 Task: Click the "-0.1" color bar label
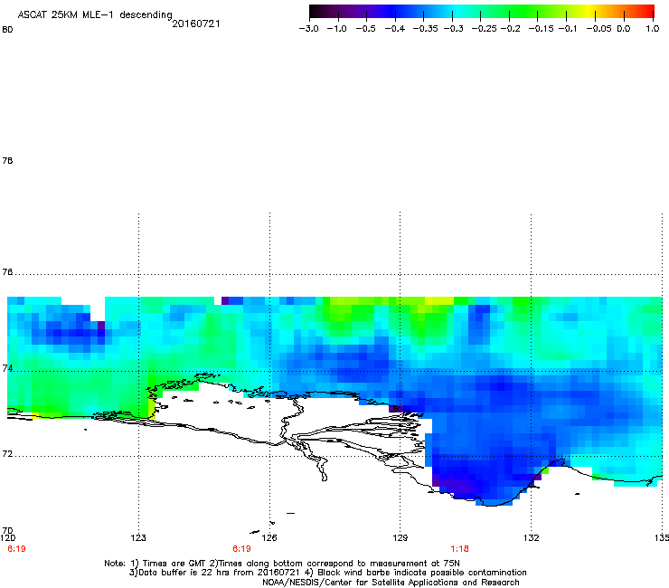pos(568,29)
